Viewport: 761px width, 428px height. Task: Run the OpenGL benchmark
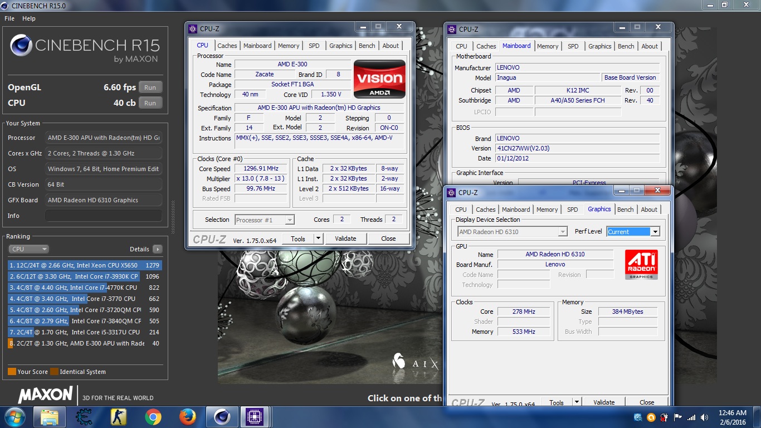[150, 87]
